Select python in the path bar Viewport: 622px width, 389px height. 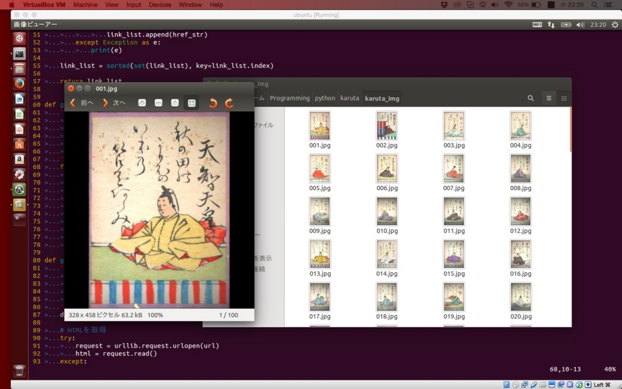click(x=325, y=98)
